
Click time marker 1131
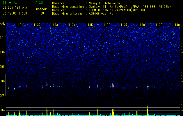19,25
